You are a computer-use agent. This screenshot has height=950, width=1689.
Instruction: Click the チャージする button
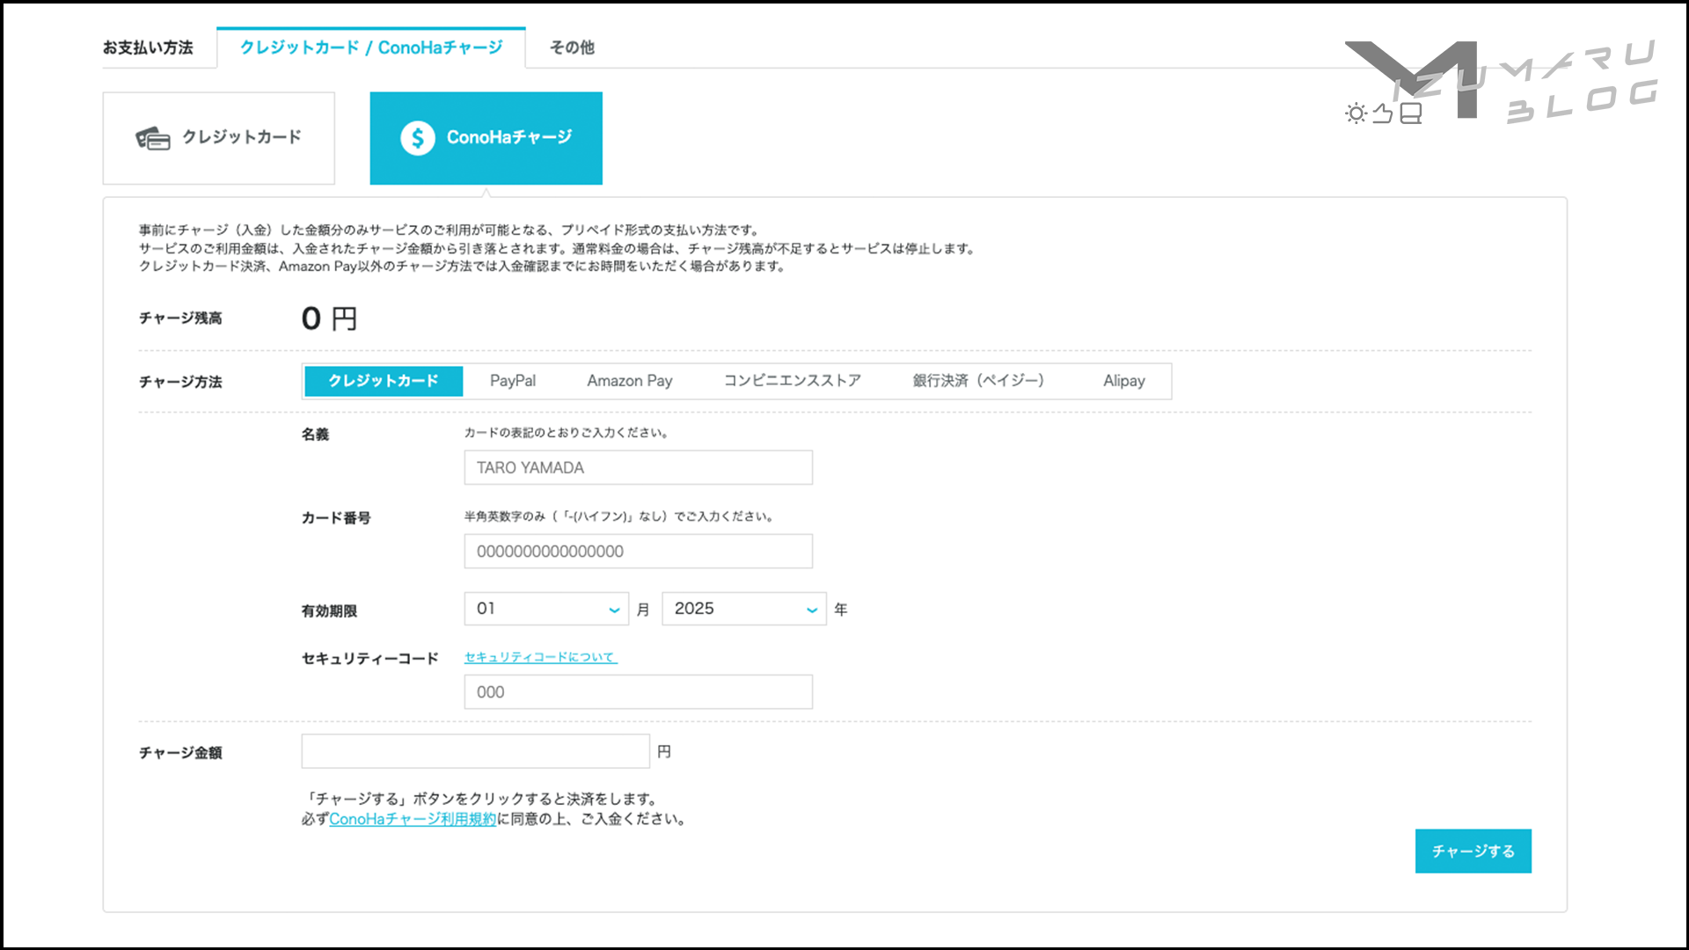click(x=1473, y=851)
